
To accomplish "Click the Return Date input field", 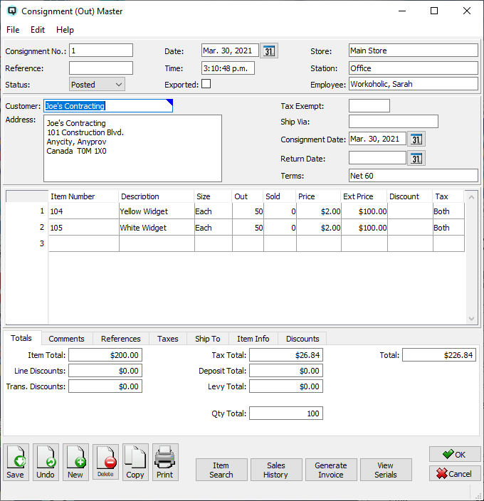I will coord(377,158).
